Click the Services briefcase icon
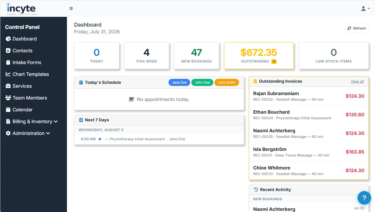The image size is (375, 212). pos(8,86)
